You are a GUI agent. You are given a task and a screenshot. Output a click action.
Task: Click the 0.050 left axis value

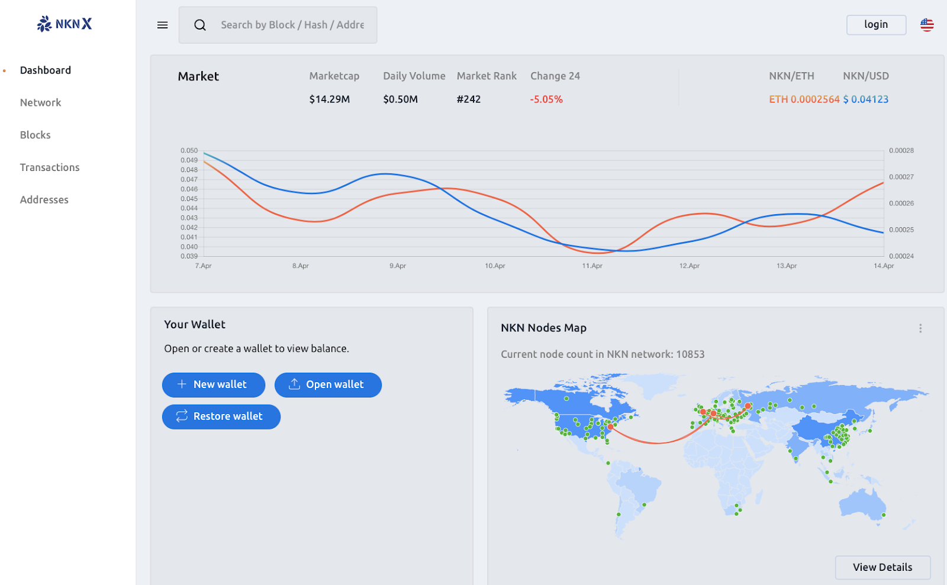pyautogui.click(x=189, y=151)
